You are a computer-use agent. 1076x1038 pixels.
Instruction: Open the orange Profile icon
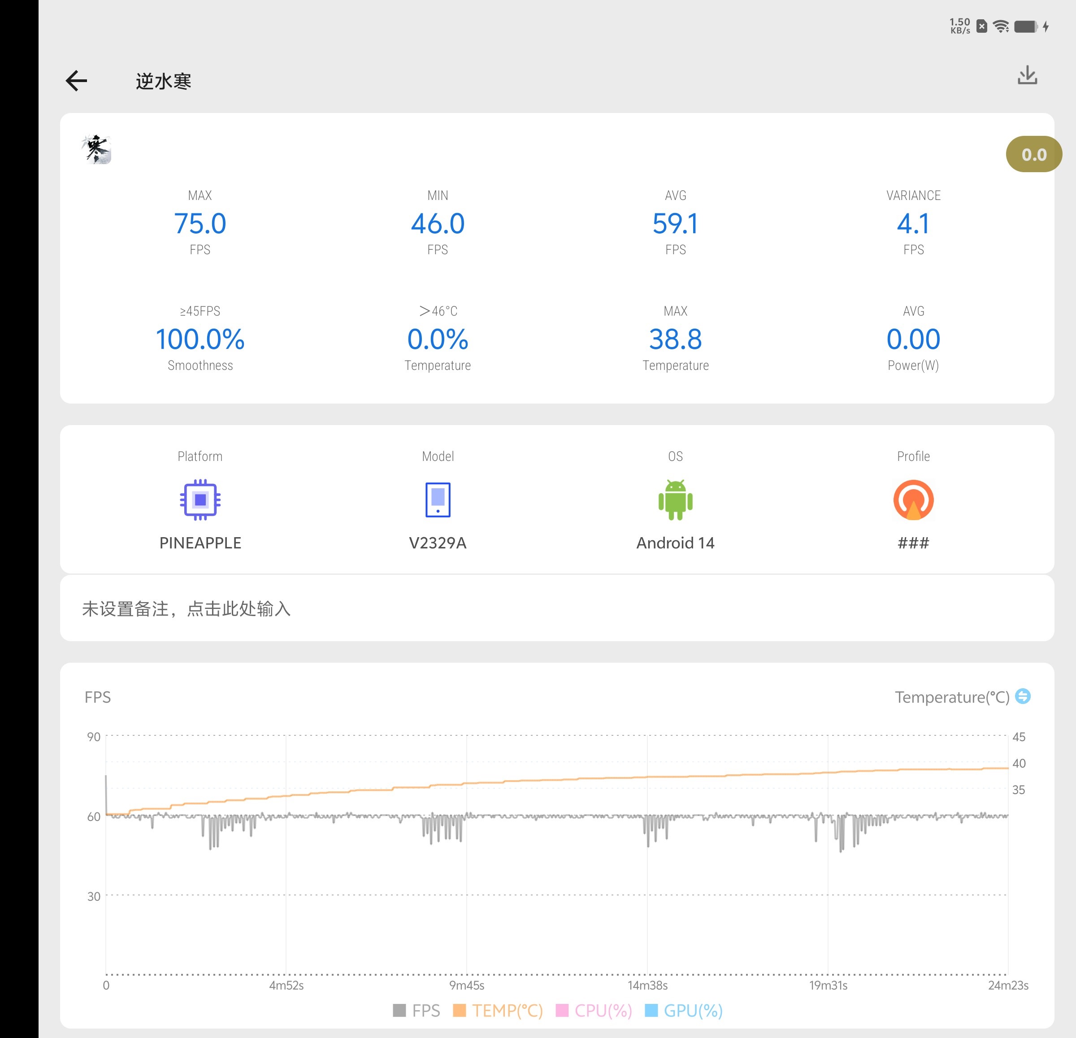pyautogui.click(x=914, y=499)
